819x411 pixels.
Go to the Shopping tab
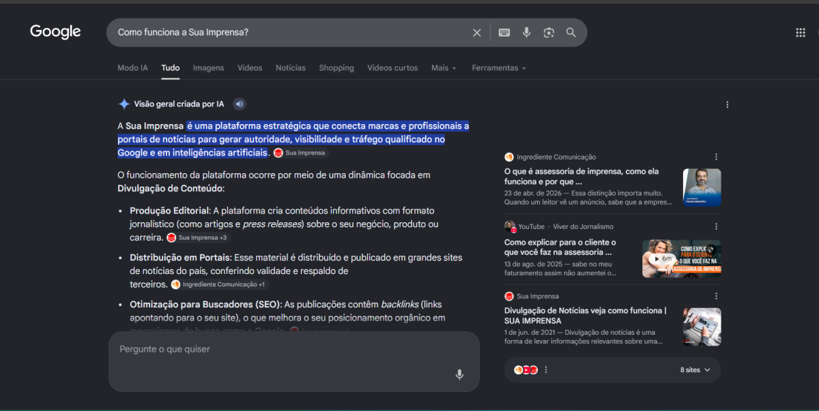(x=336, y=68)
